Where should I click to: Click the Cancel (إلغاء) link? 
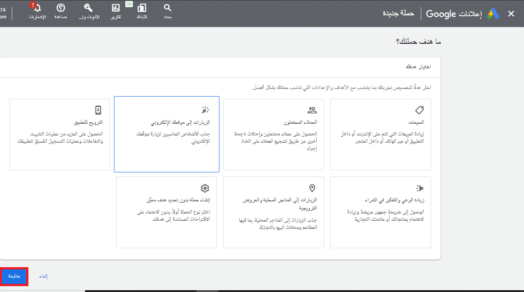pos(43,276)
